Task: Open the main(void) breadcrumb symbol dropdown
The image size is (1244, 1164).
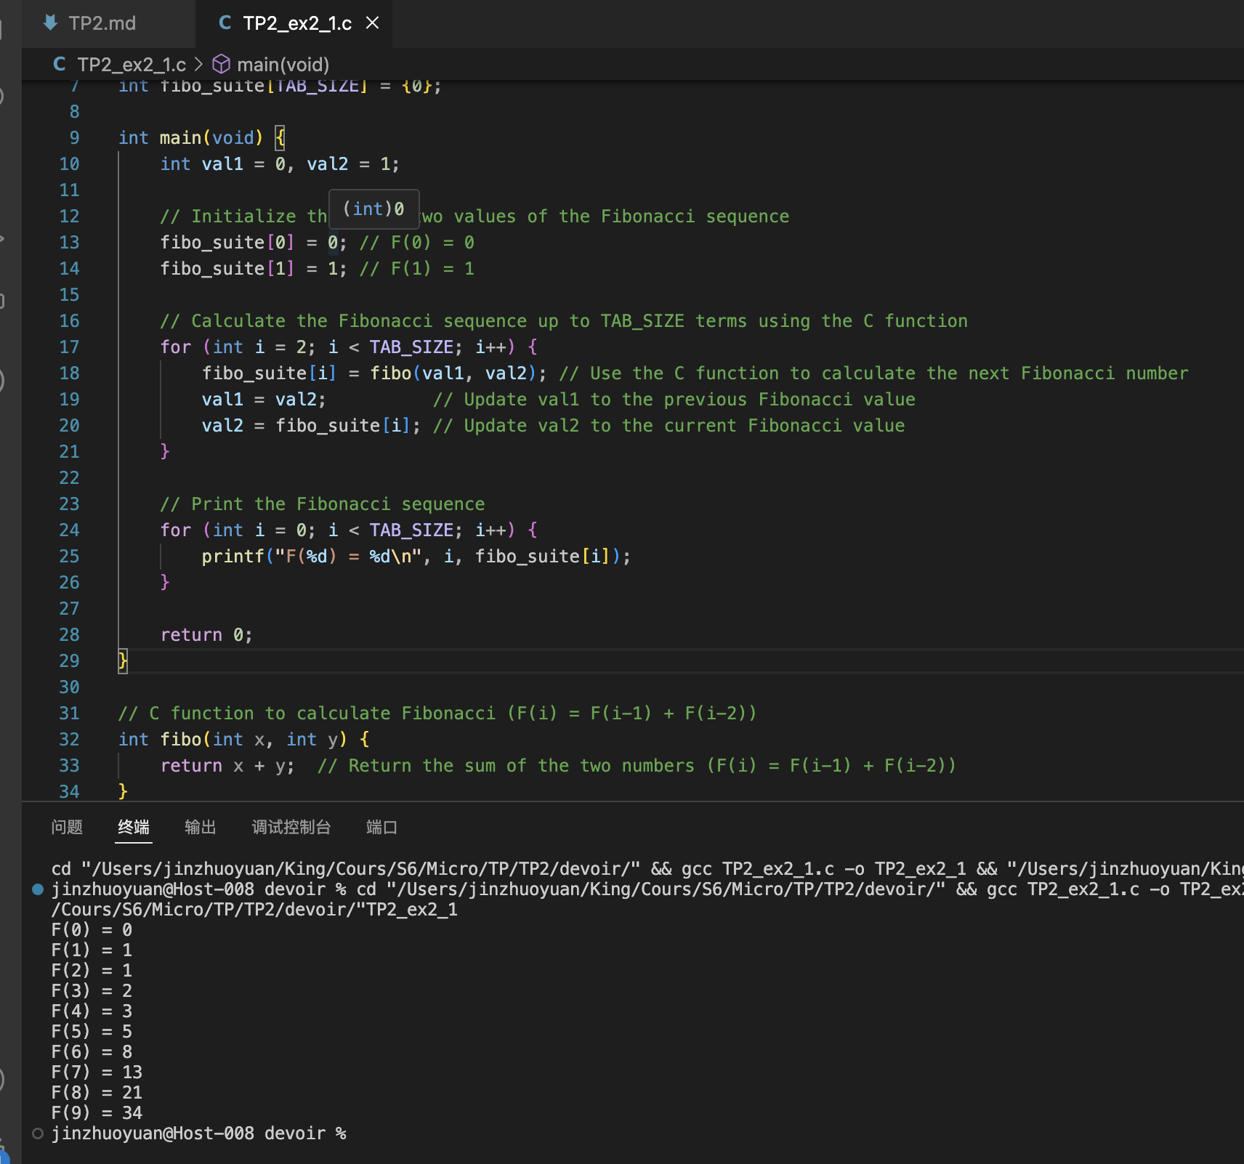Action: point(283,65)
